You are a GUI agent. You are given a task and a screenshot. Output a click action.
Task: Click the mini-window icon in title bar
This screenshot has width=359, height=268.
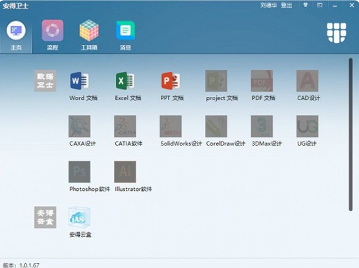319,5
